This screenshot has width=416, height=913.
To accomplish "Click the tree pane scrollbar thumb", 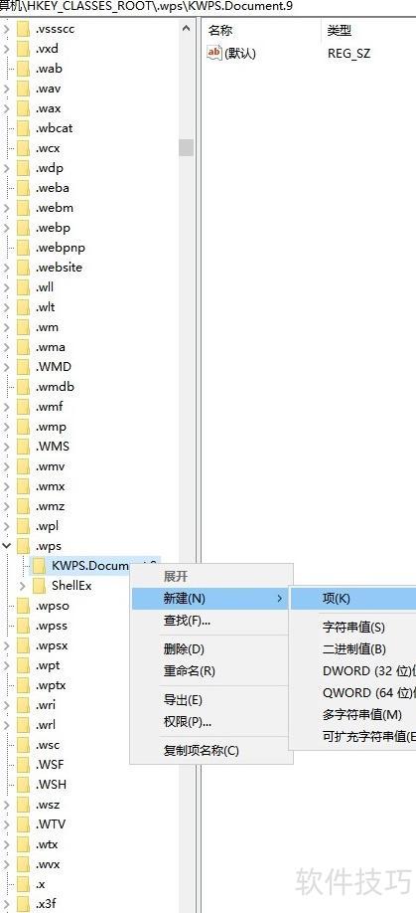I will point(186,147).
